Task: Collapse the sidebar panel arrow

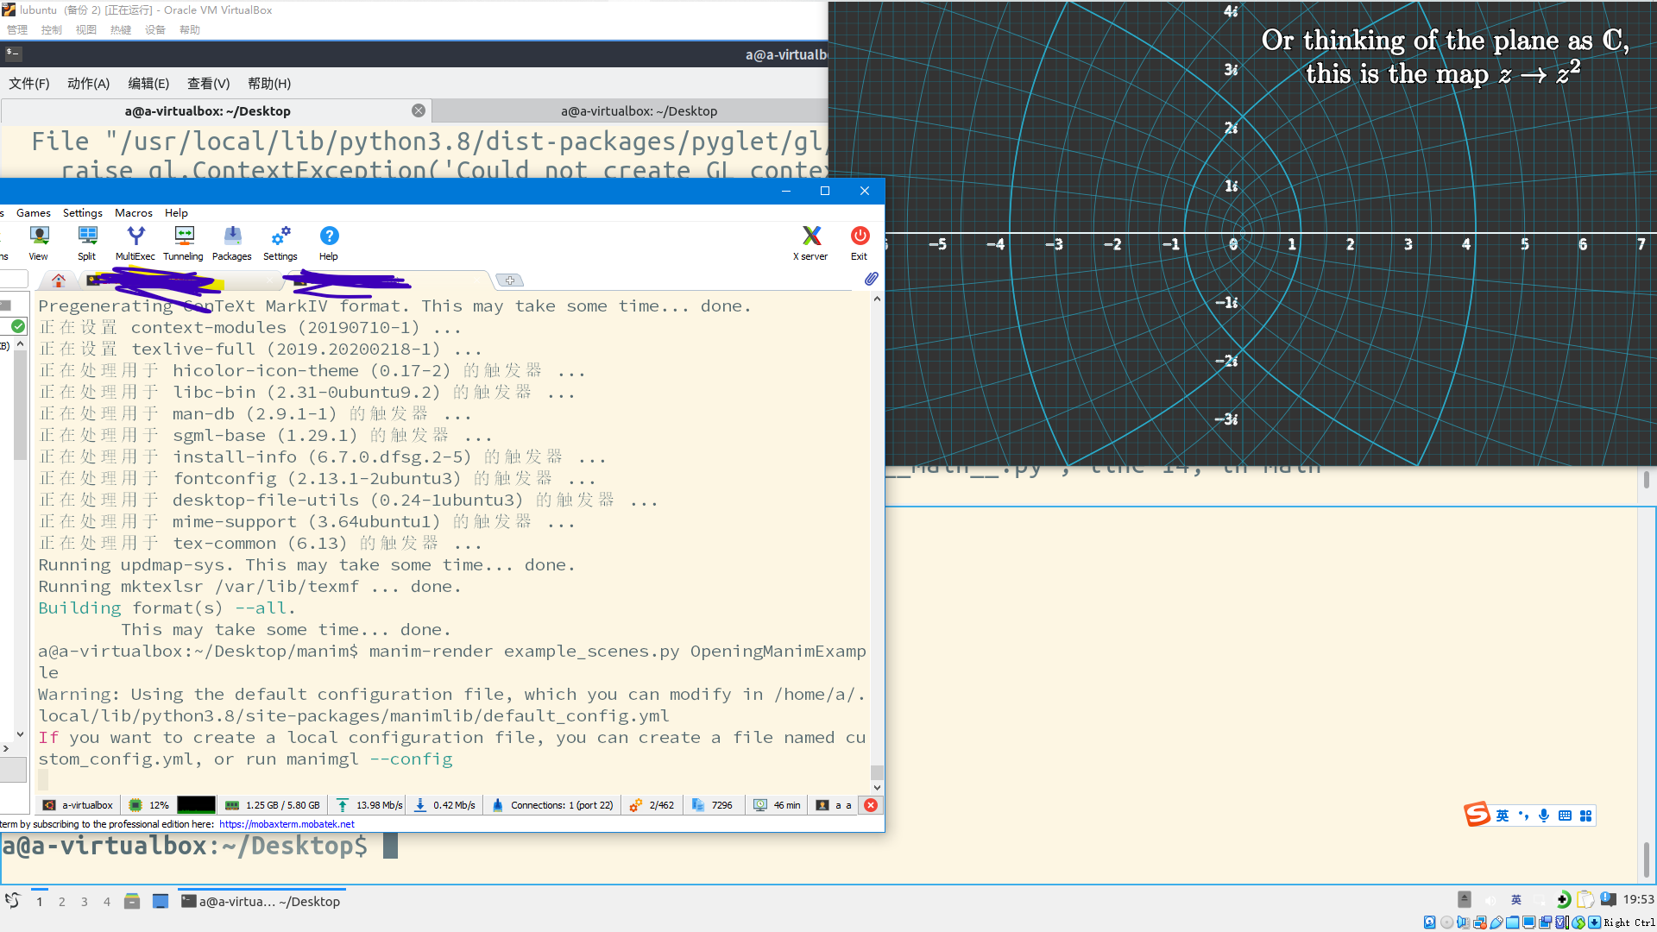Action: point(20,733)
